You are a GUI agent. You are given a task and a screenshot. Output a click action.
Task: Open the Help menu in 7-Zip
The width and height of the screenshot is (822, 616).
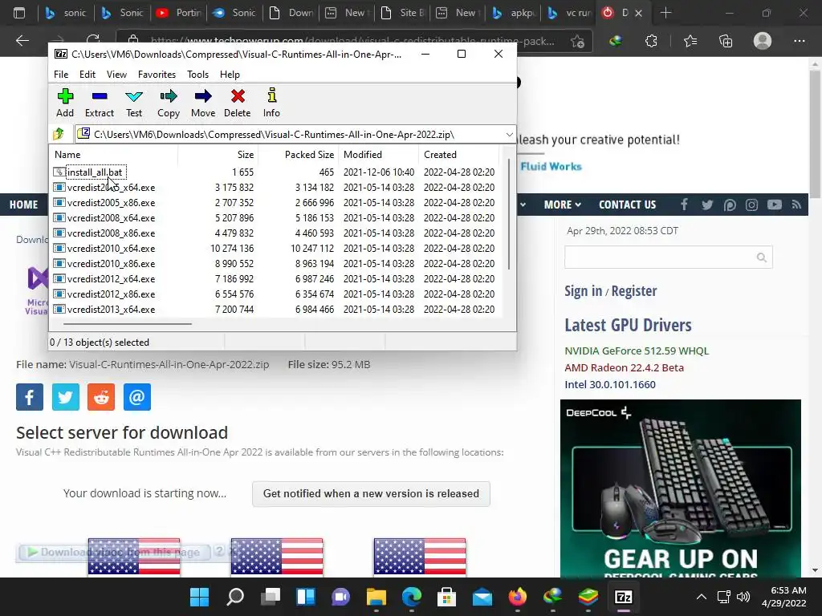(x=230, y=75)
